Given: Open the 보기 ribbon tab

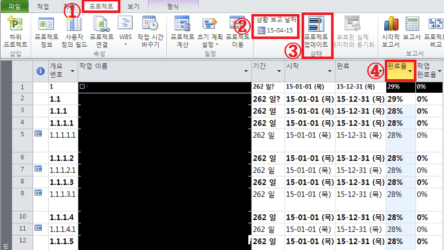Looking at the screenshot, I should point(133,6).
